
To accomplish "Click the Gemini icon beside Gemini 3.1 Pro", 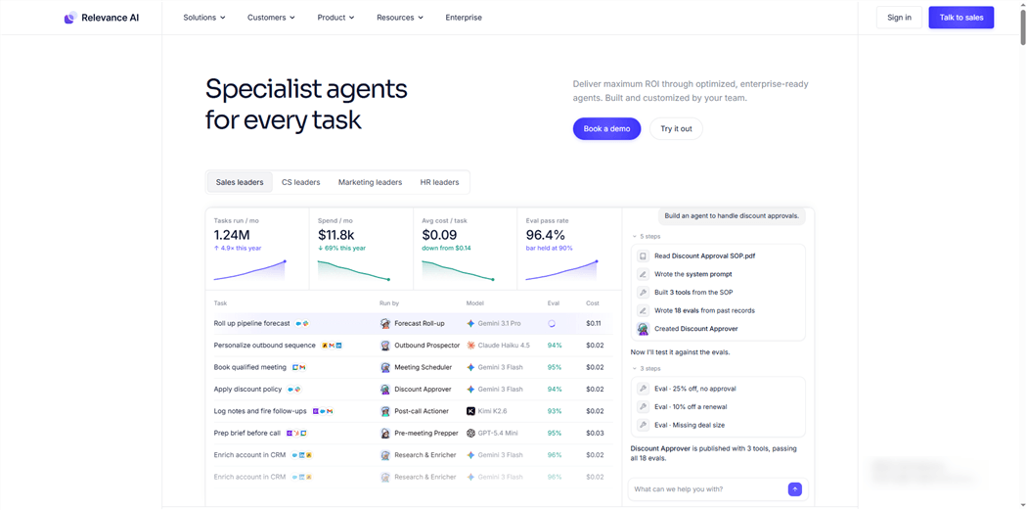I will (x=470, y=324).
